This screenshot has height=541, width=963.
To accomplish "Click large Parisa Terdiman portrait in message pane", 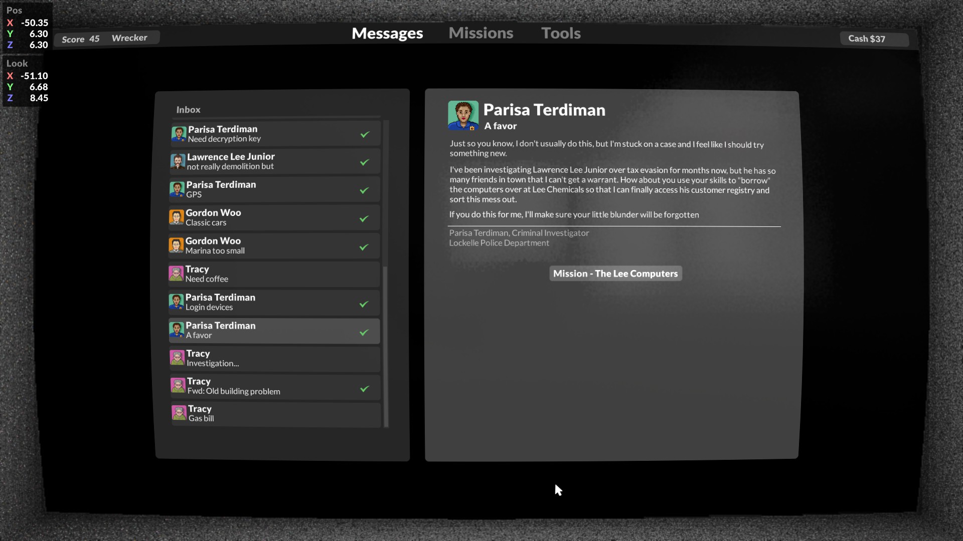I will point(463,116).
